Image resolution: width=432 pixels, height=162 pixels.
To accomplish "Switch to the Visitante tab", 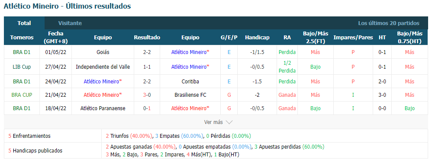I will coord(70,23).
